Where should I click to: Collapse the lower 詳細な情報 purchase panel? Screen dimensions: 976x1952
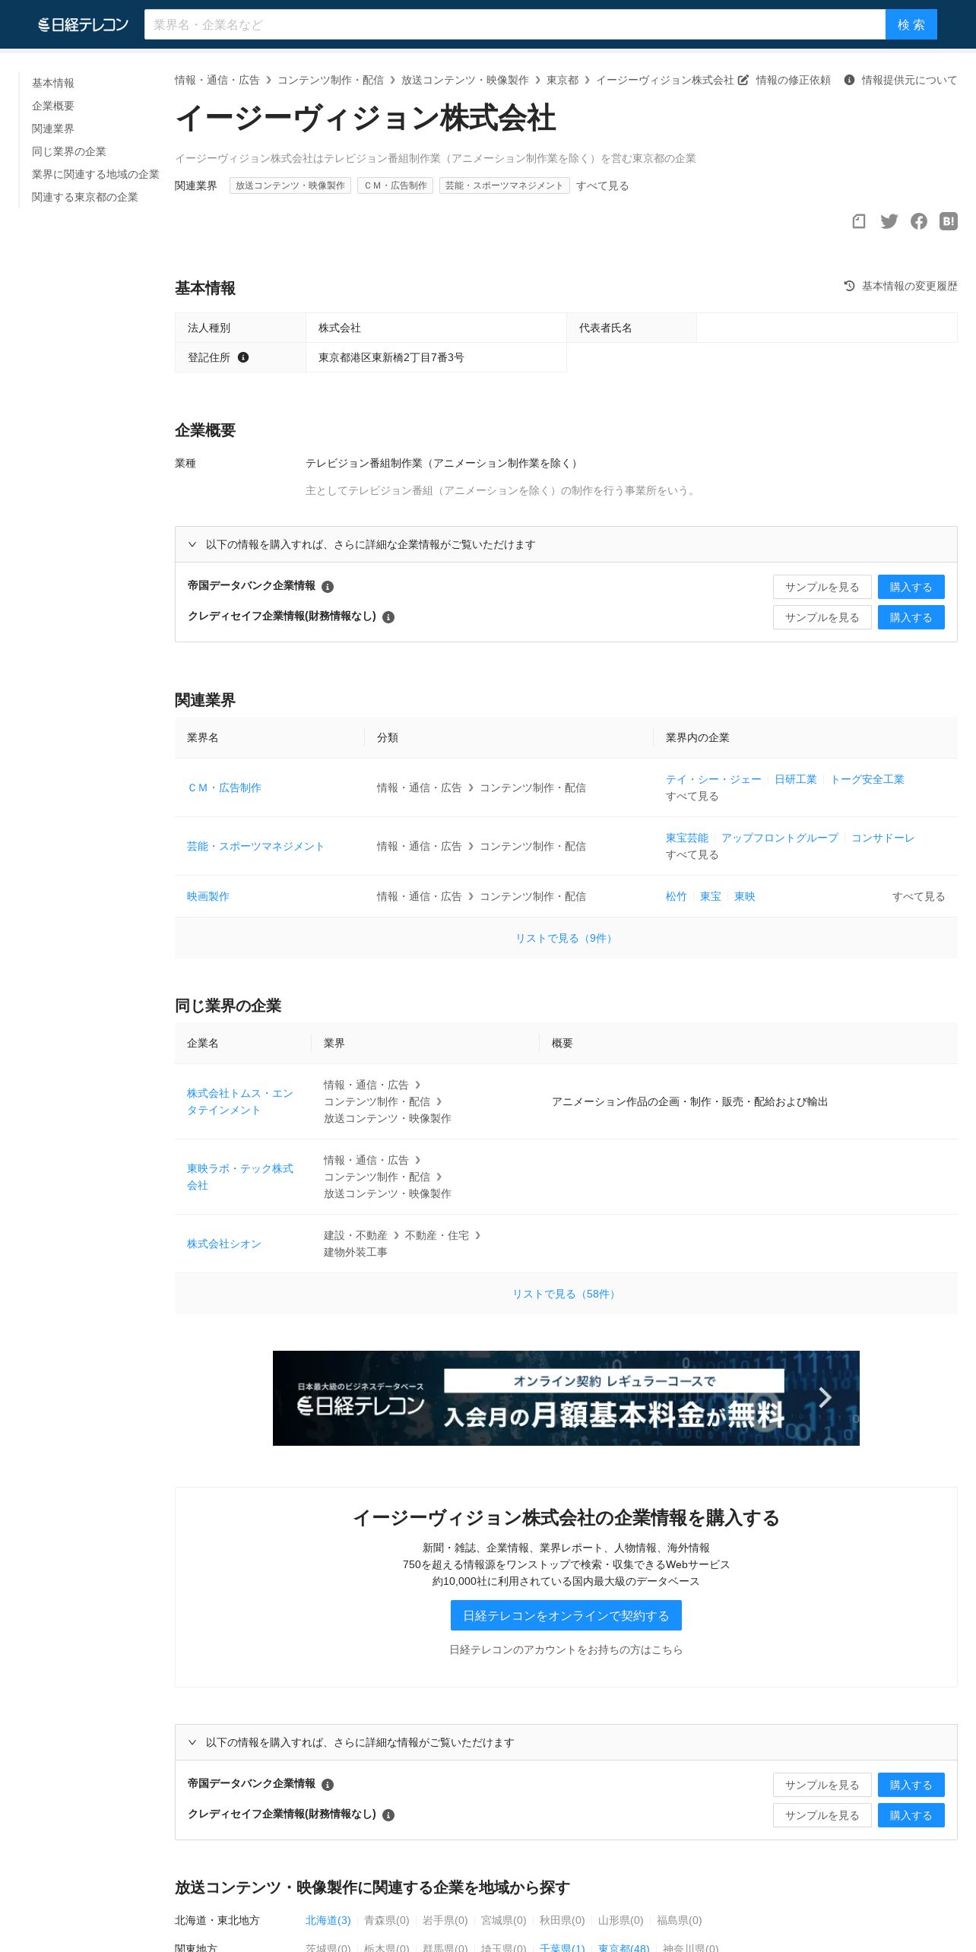click(x=566, y=1742)
